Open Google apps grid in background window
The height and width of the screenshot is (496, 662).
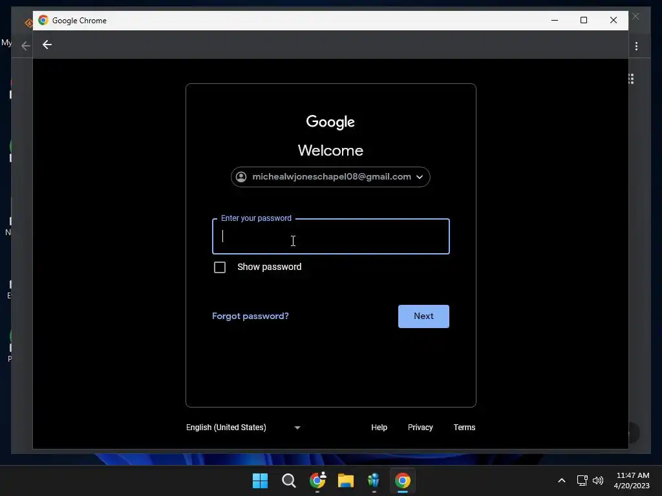click(x=631, y=79)
